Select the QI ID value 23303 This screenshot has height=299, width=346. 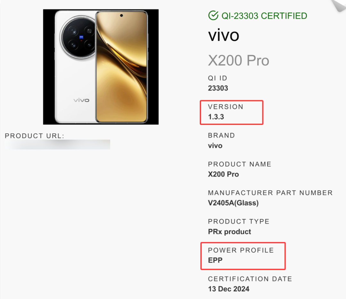(218, 88)
